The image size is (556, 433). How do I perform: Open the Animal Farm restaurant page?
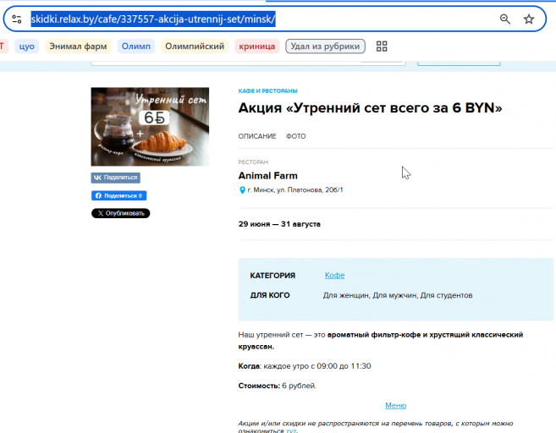pos(268,176)
